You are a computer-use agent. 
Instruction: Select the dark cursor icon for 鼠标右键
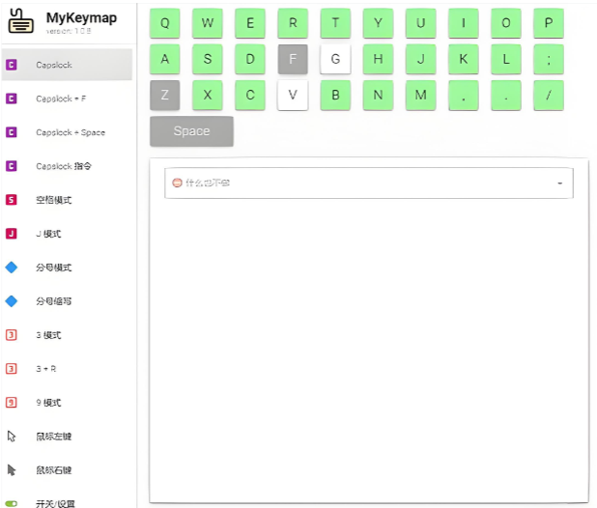(12, 470)
